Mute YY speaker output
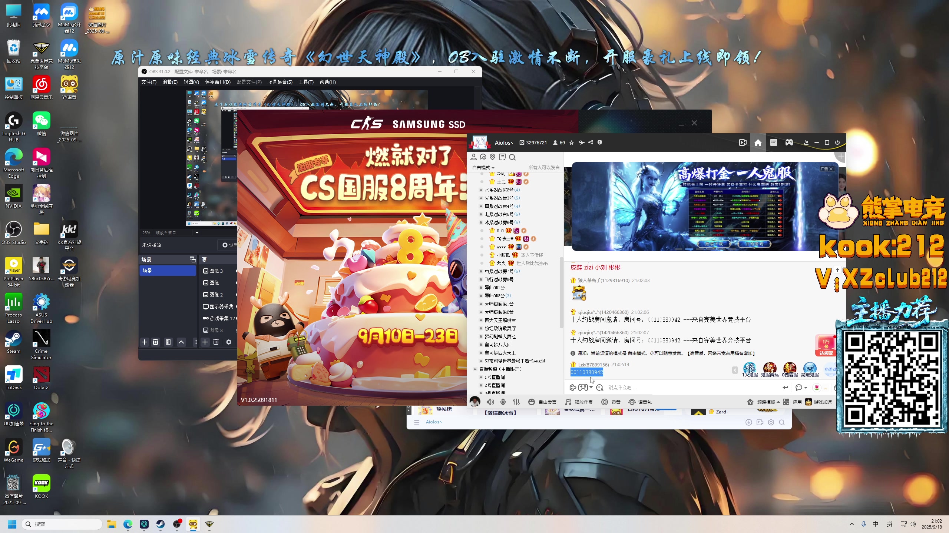This screenshot has width=949, height=533. [490, 402]
